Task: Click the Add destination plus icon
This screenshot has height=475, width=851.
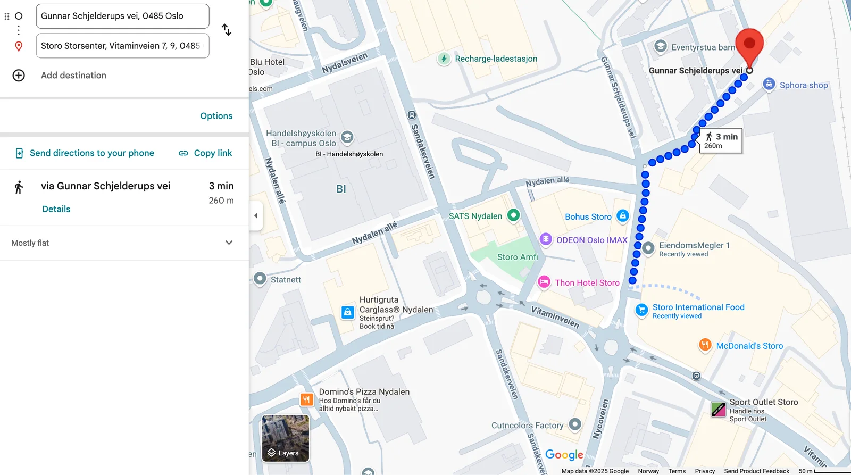Action: pyautogui.click(x=19, y=76)
